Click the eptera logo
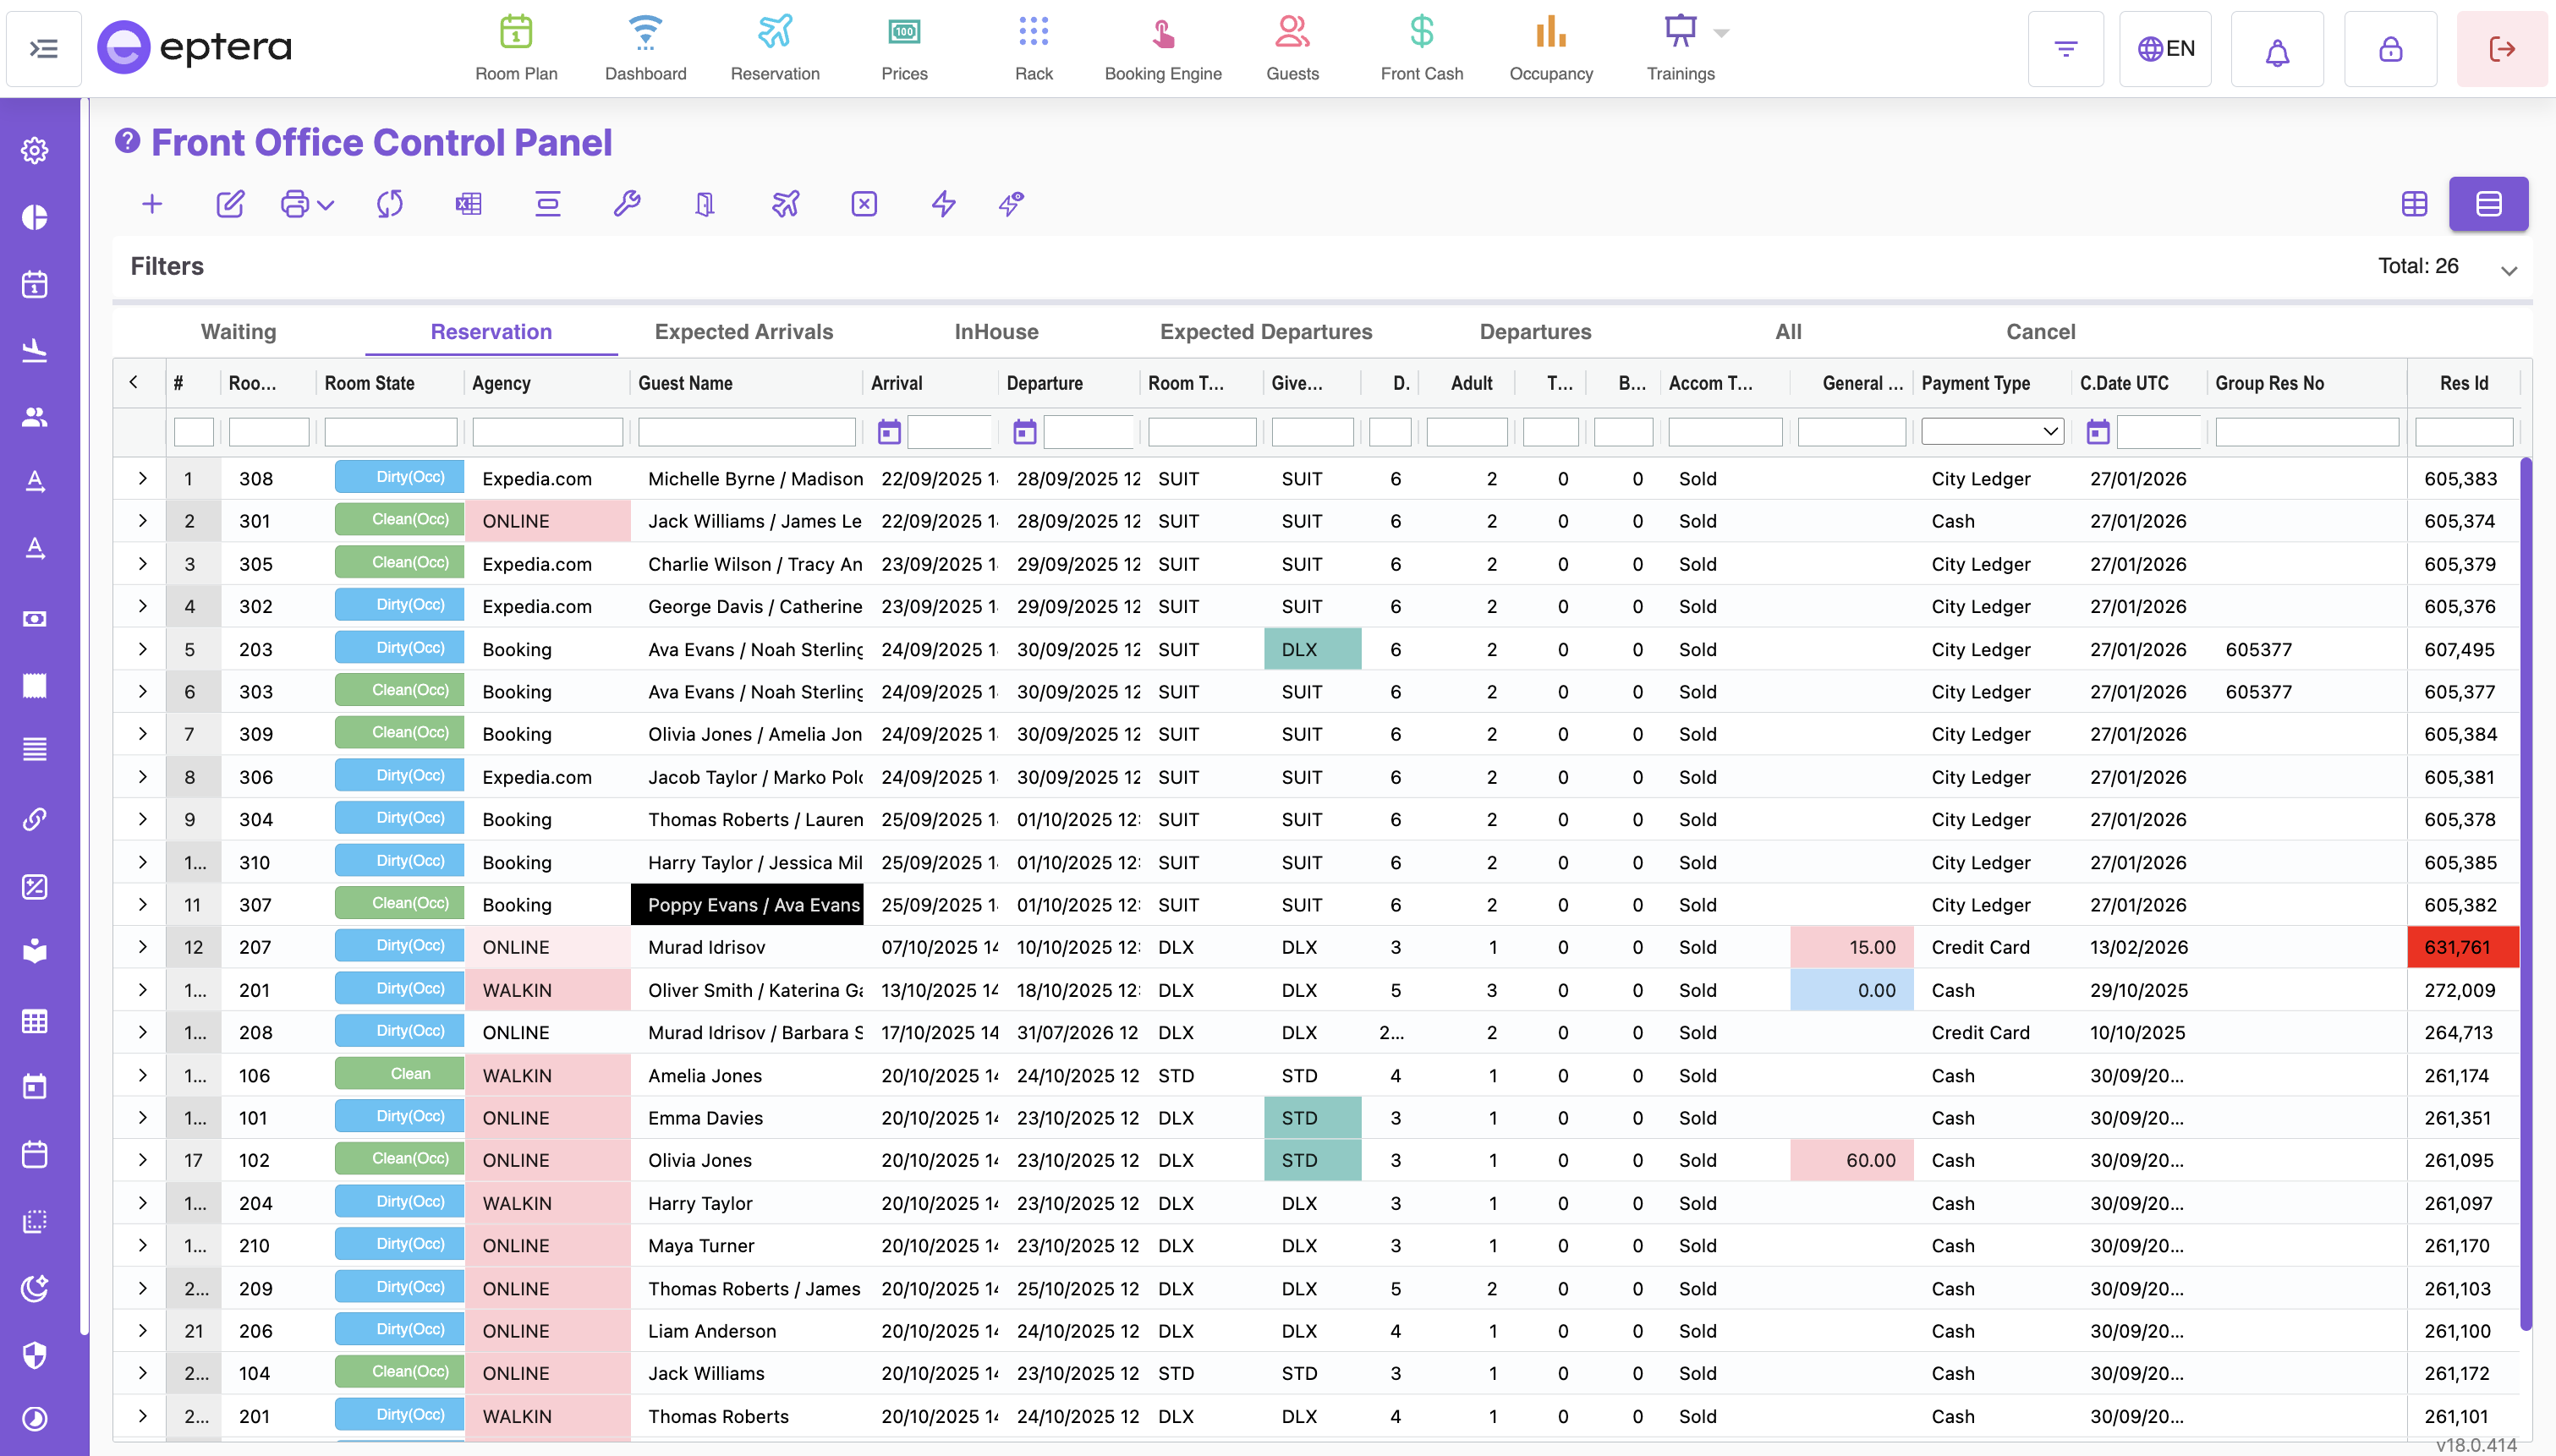Screen dimensions: 2556x1456 [195, 47]
